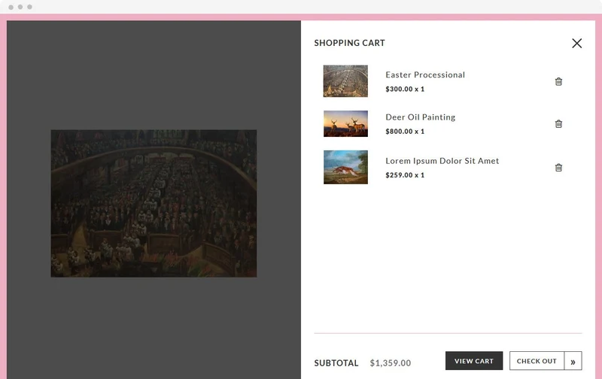The image size is (602, 379).
Task: Click the $300.00 x 1 price text
Action: pos(405,89)
